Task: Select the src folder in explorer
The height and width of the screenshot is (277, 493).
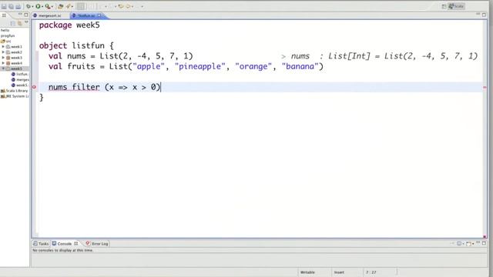Action: pos(6,41)
